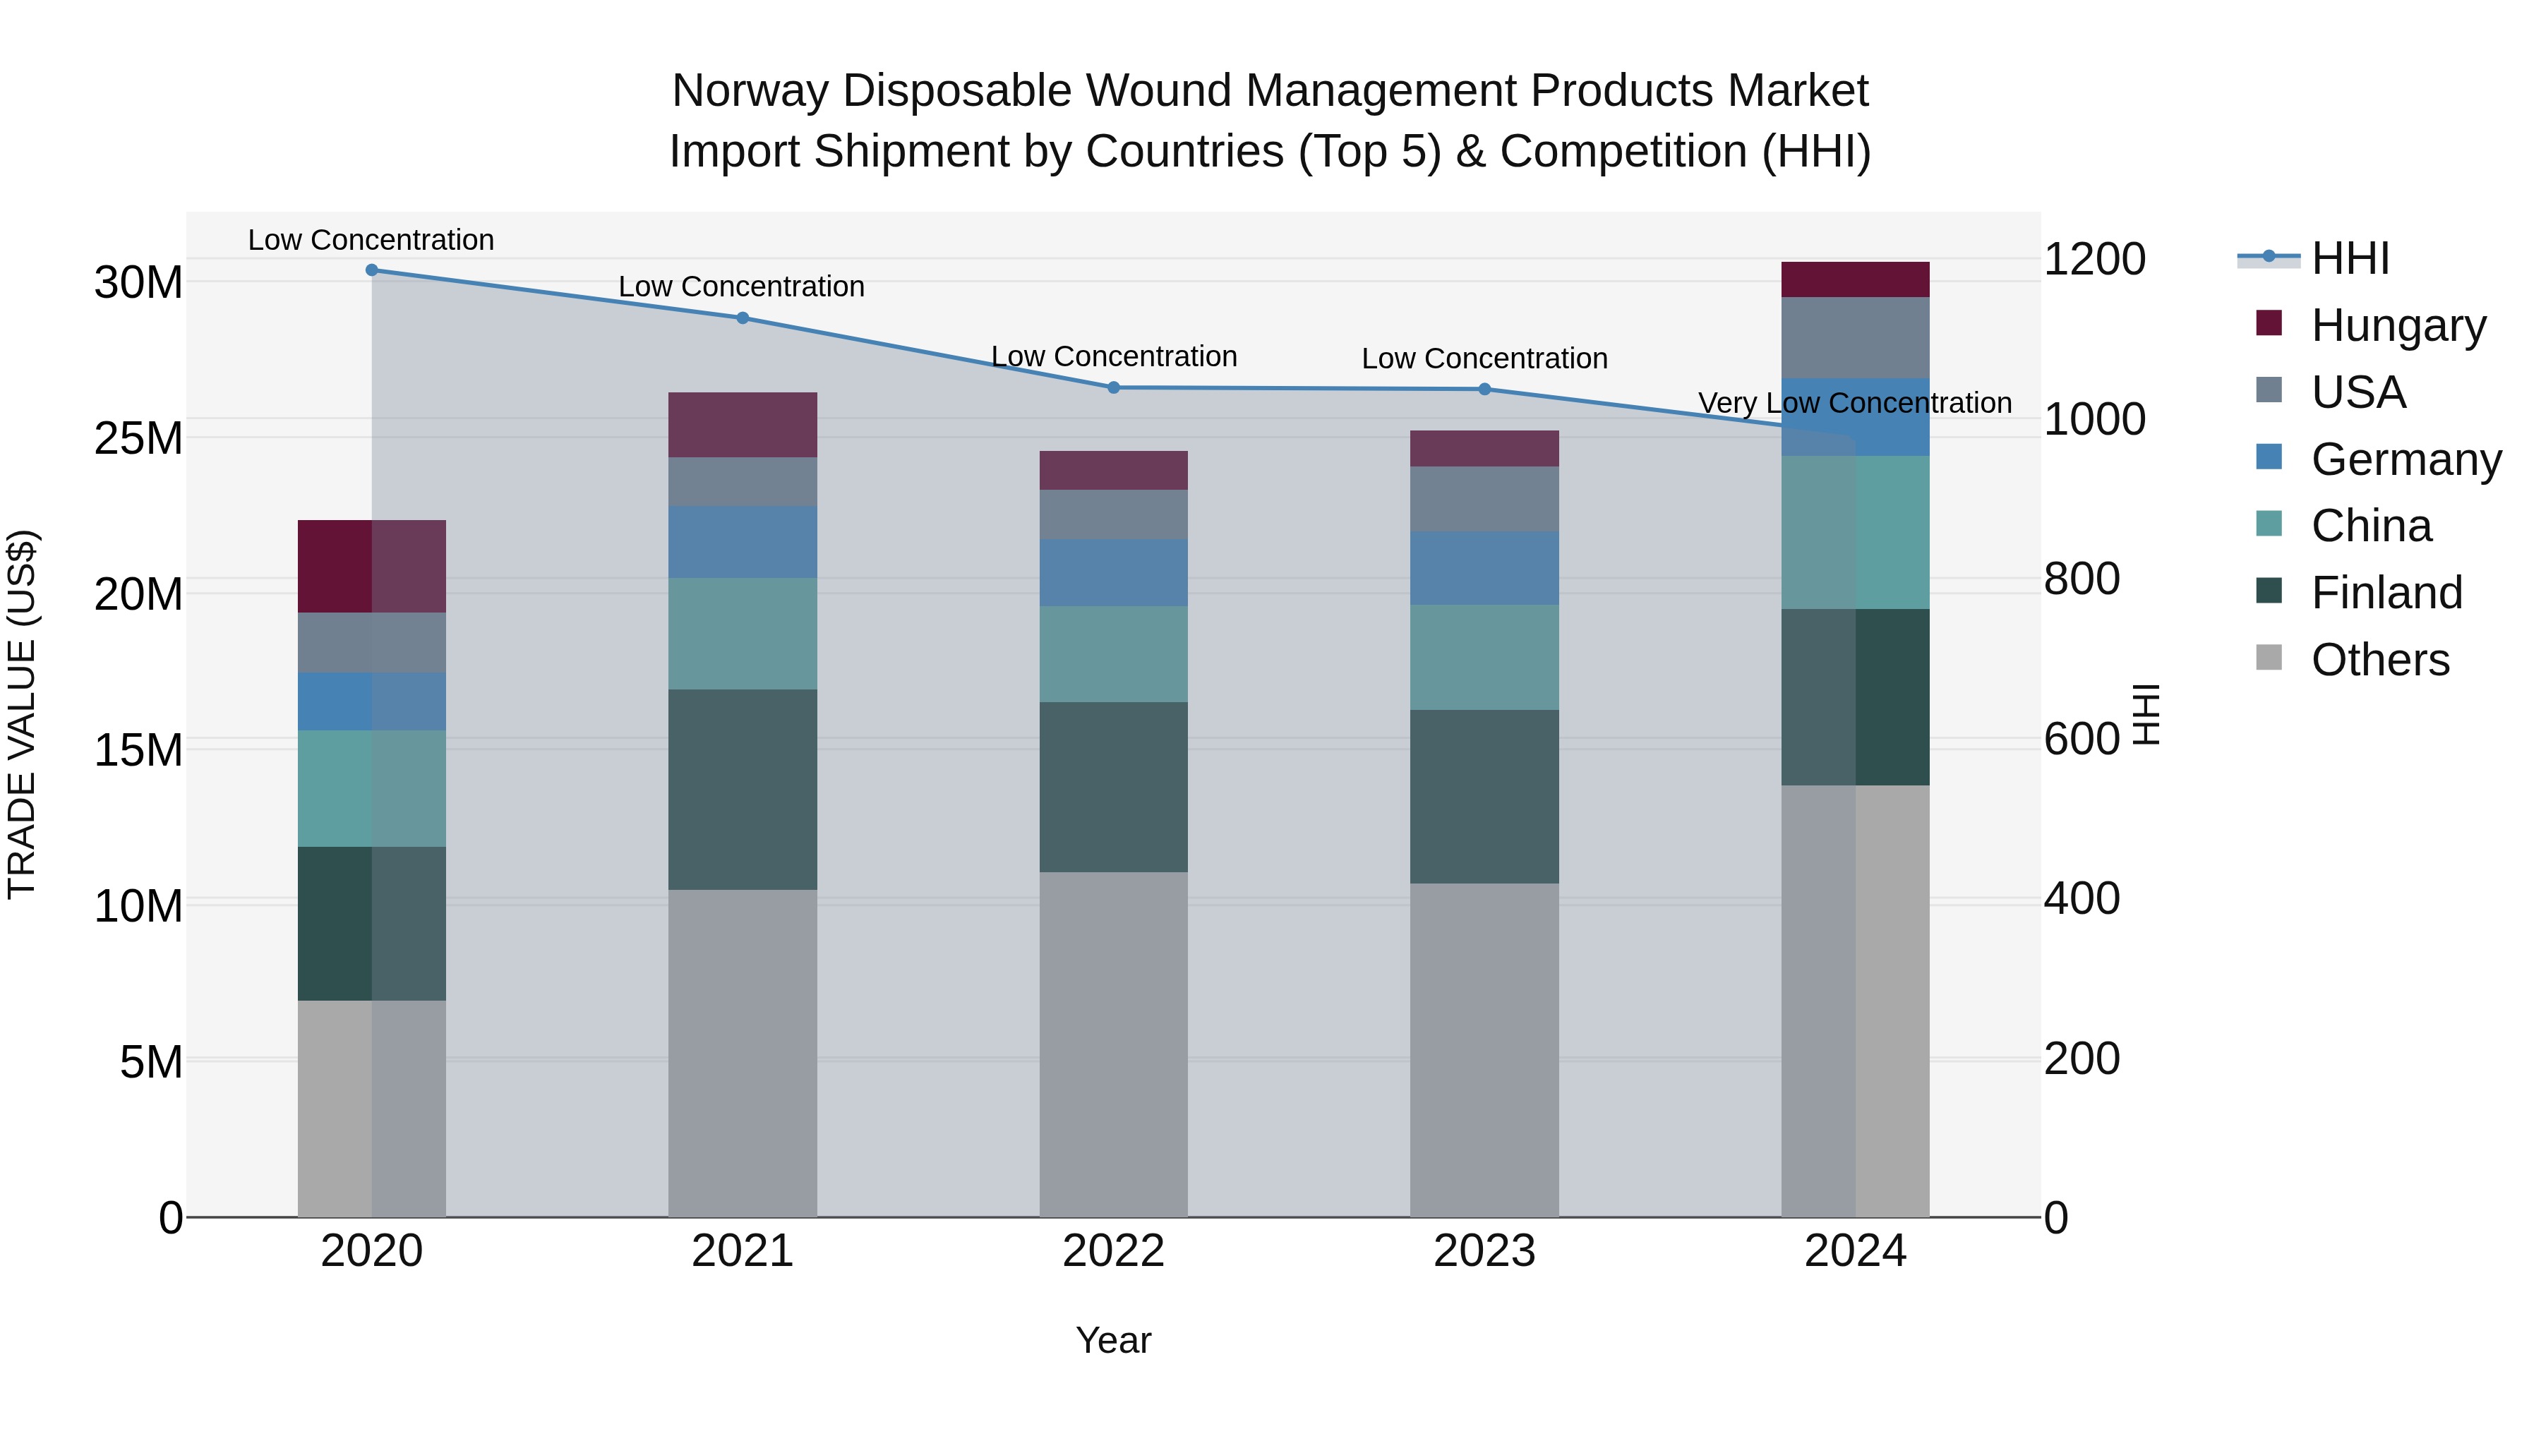Click the 2022 x-axis label
The width and height of the screenshot is (2541, 1429).
click(x=1114, y=1251)
